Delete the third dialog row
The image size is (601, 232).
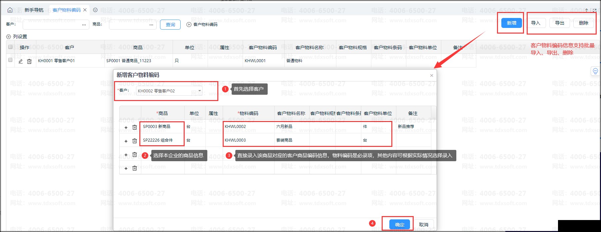coord(135,155)
